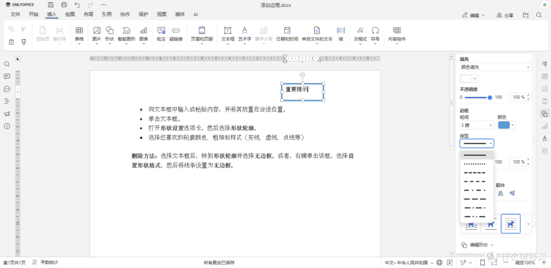Flip the shape horizontally

point(501,193)
